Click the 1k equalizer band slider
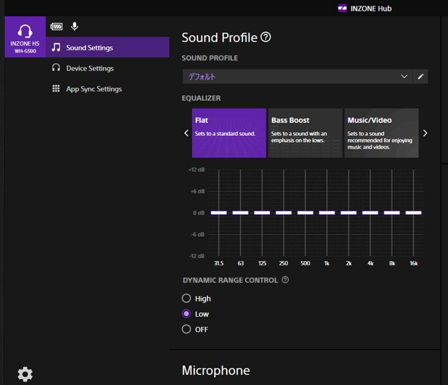The height and width of the screenshot is (385, 448). click(327, 213)
